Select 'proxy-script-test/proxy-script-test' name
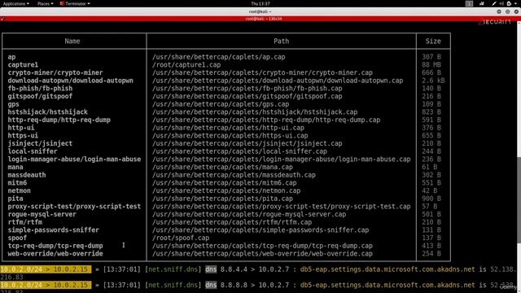Image resolution: width=521 pixels, height=293 pixels. point(74,206)
